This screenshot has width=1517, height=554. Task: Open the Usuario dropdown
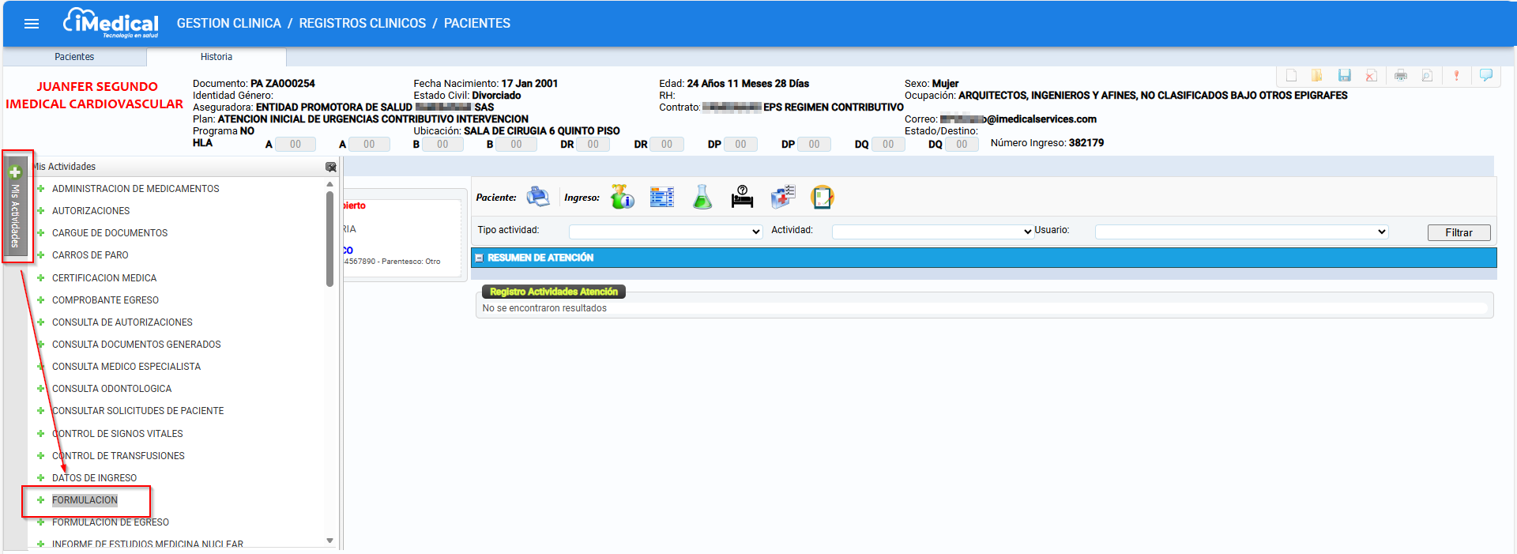1241,232
